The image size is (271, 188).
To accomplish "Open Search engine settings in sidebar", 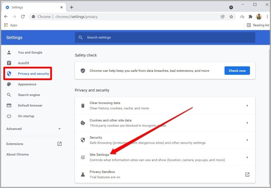I will click(29, 95).
